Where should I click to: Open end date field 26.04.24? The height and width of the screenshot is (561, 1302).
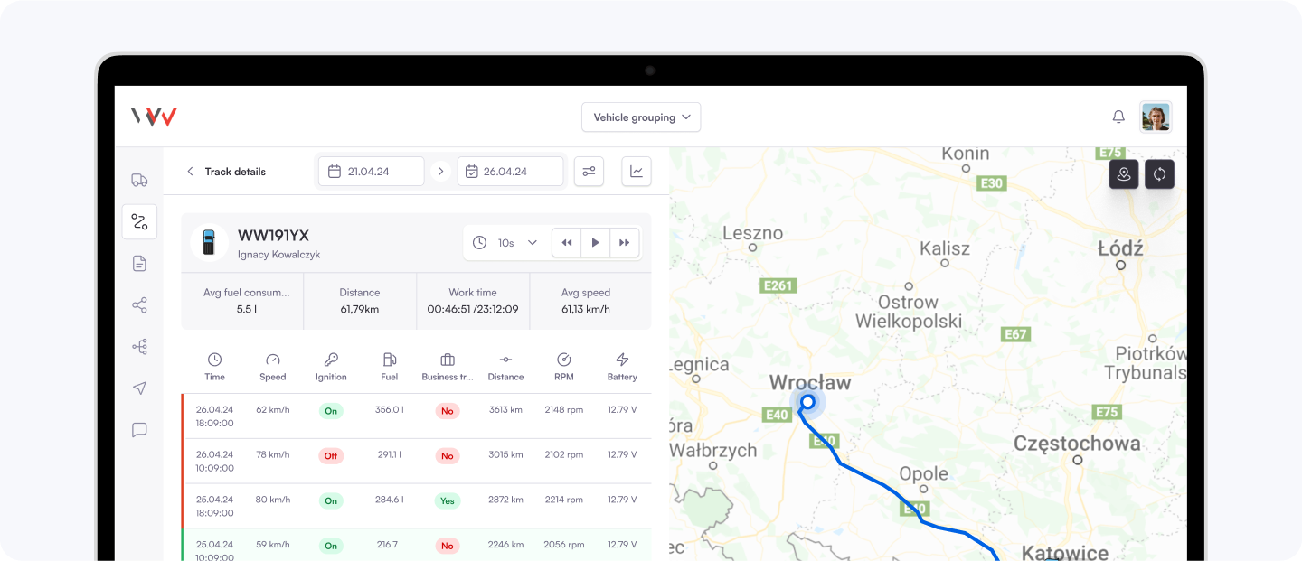(510, 172)
